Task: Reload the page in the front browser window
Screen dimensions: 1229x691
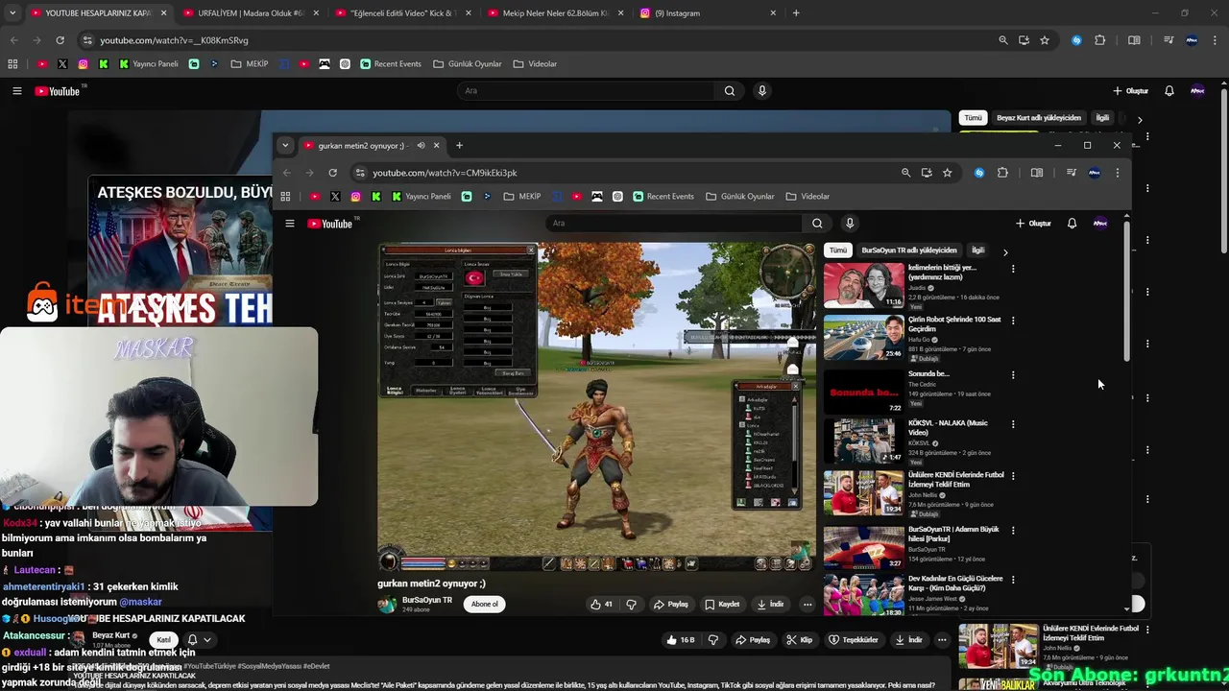Action: pos(332,173)
